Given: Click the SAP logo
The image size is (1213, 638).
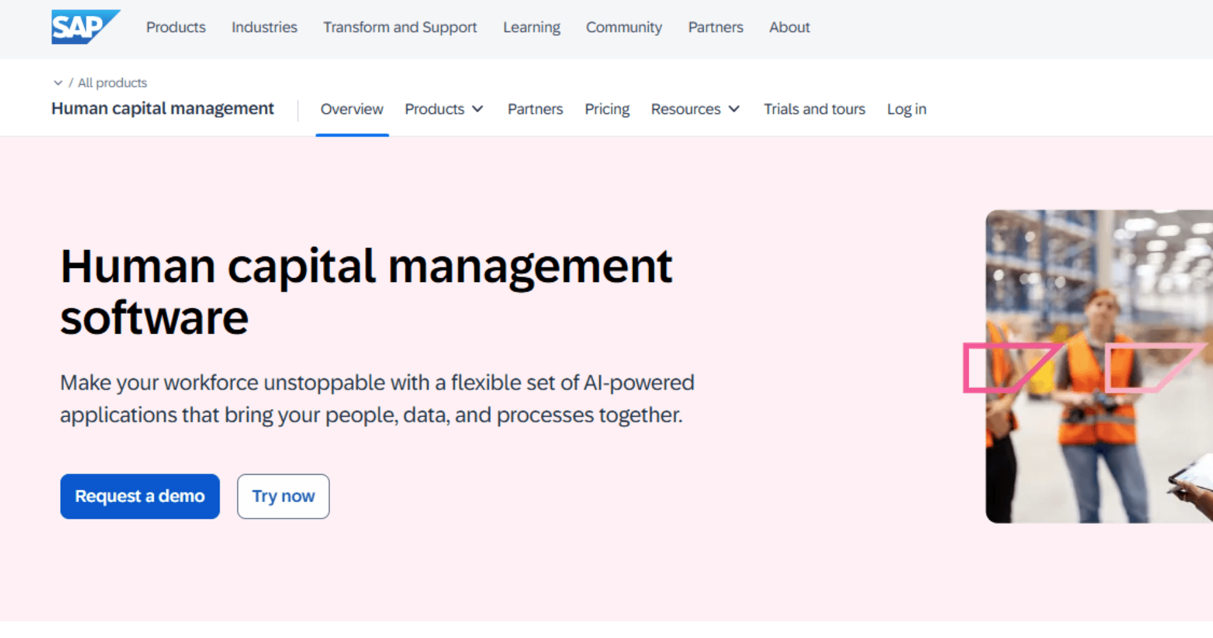Looking at the screenshot, I should pos(86,27).
